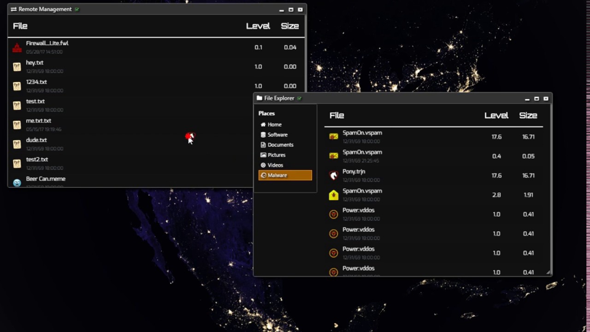Viewport: 590px width, 332px height.
Task: Toggle green check next to File Explorer title
Action: point(300,98)
